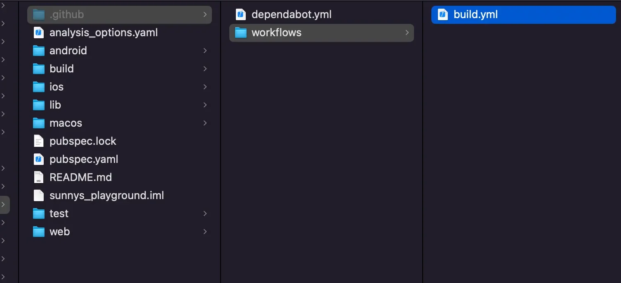
Task: Click the "android" folder name
Action: pyautogui.click(x=68, y=51)
